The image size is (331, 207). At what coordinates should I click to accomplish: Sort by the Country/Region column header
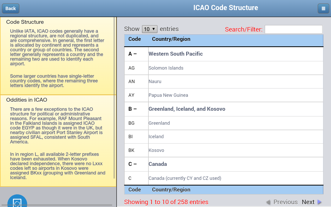pyautogui.click(x=171, y=39)
